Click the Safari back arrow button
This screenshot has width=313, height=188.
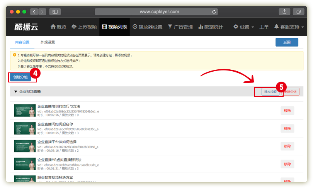coord(34,12)
